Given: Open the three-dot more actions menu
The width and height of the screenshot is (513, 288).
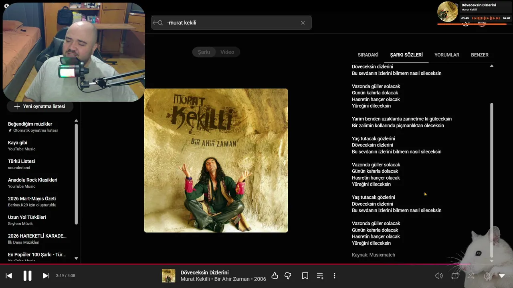Looking at the screenshot, I should [334, 276].
